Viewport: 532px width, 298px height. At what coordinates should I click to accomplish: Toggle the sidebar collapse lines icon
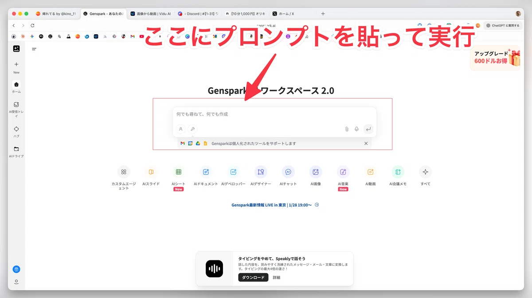click(x=34, y=49)
